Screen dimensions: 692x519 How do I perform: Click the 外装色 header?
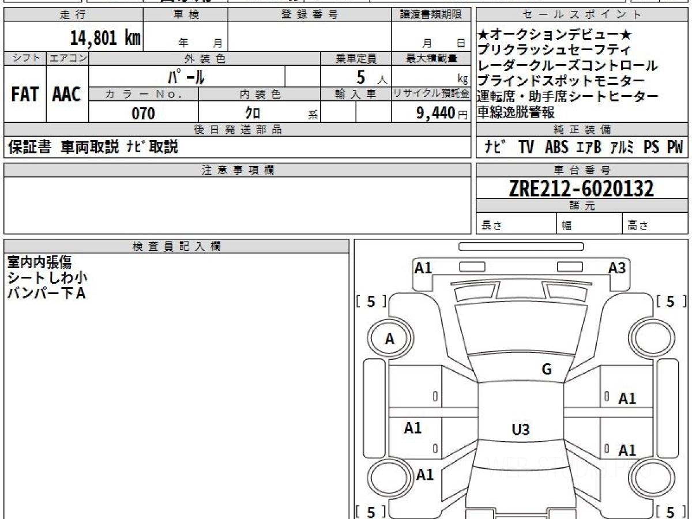click(x=205, y=58)
